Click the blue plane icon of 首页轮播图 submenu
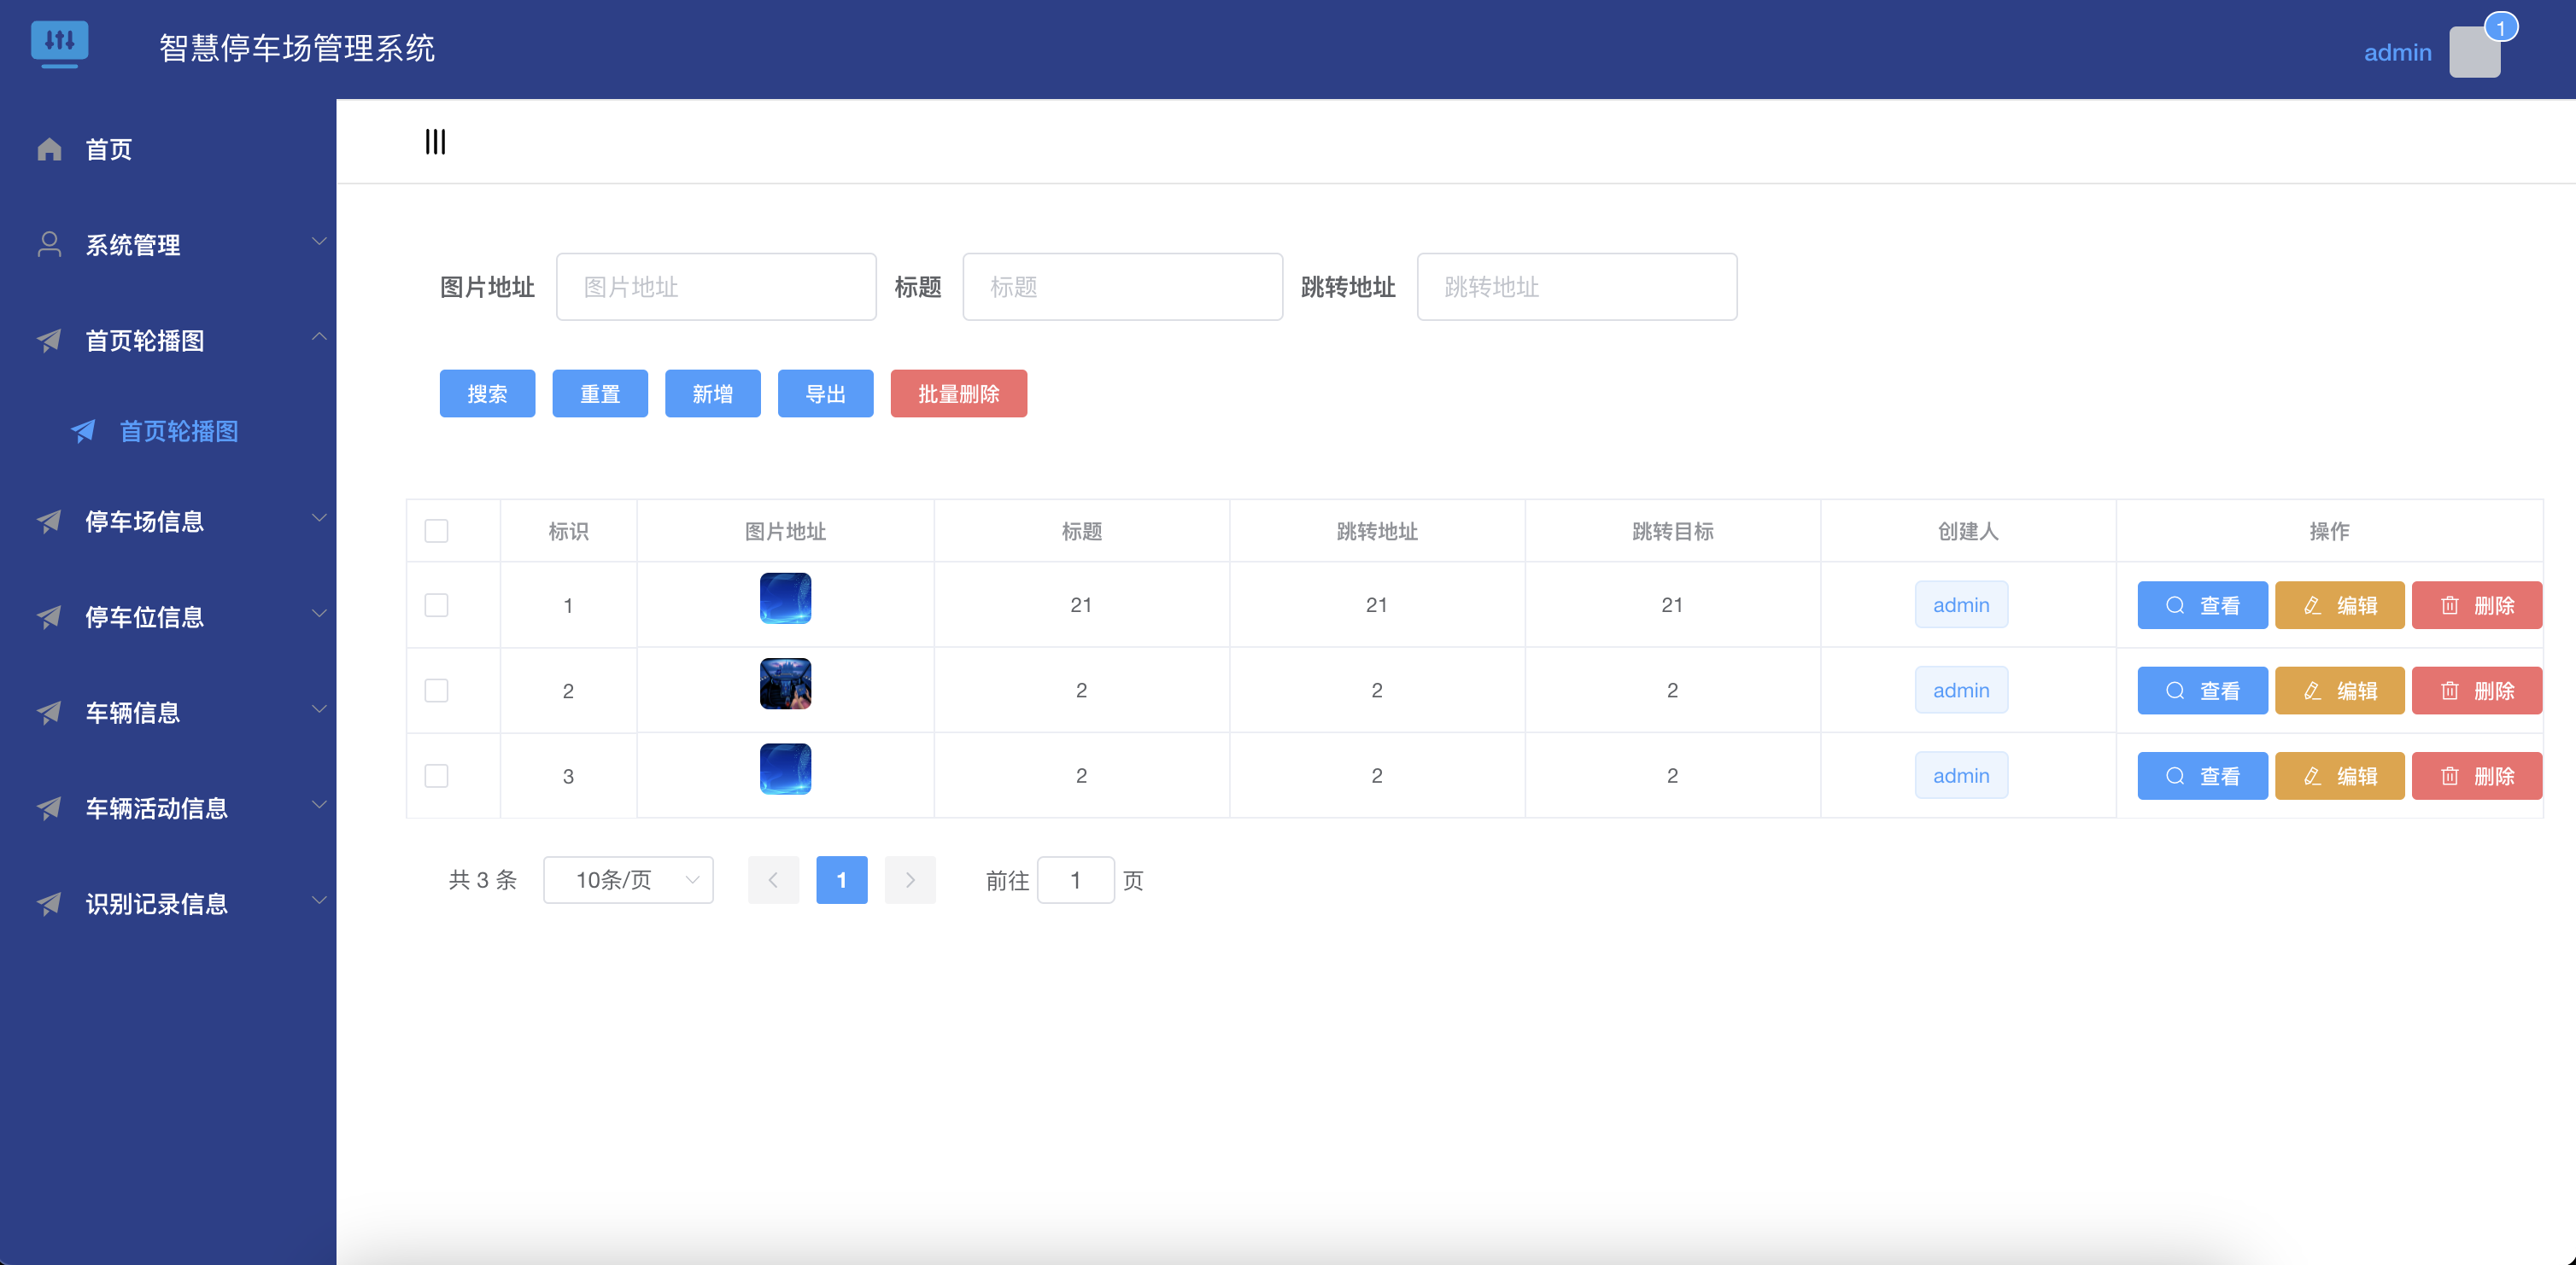2576x1265 pixels. [84, 431]
